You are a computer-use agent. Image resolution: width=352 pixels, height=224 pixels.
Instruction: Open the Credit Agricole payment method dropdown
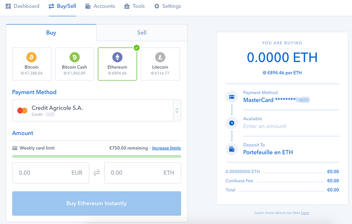pyautogui.click(x=96, y=110)
